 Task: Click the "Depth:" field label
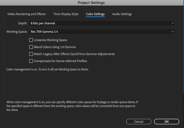(22, 23)
